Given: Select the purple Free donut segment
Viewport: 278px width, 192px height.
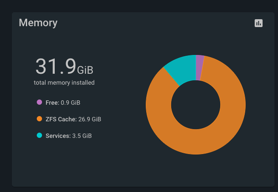Looking at the screenshot, I should [x=199, y=68].
